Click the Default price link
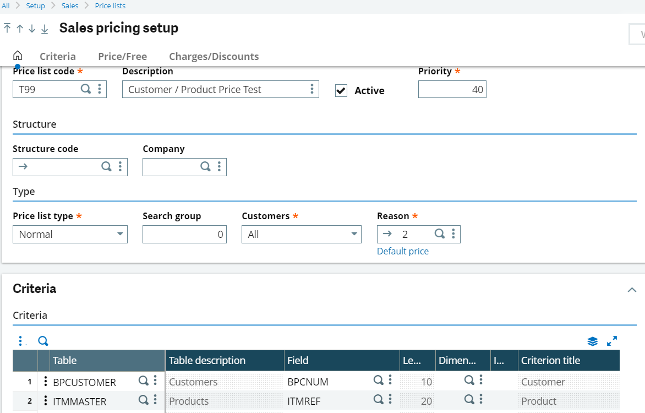This screenshot has width=645, height=413. tap(403, 251)
